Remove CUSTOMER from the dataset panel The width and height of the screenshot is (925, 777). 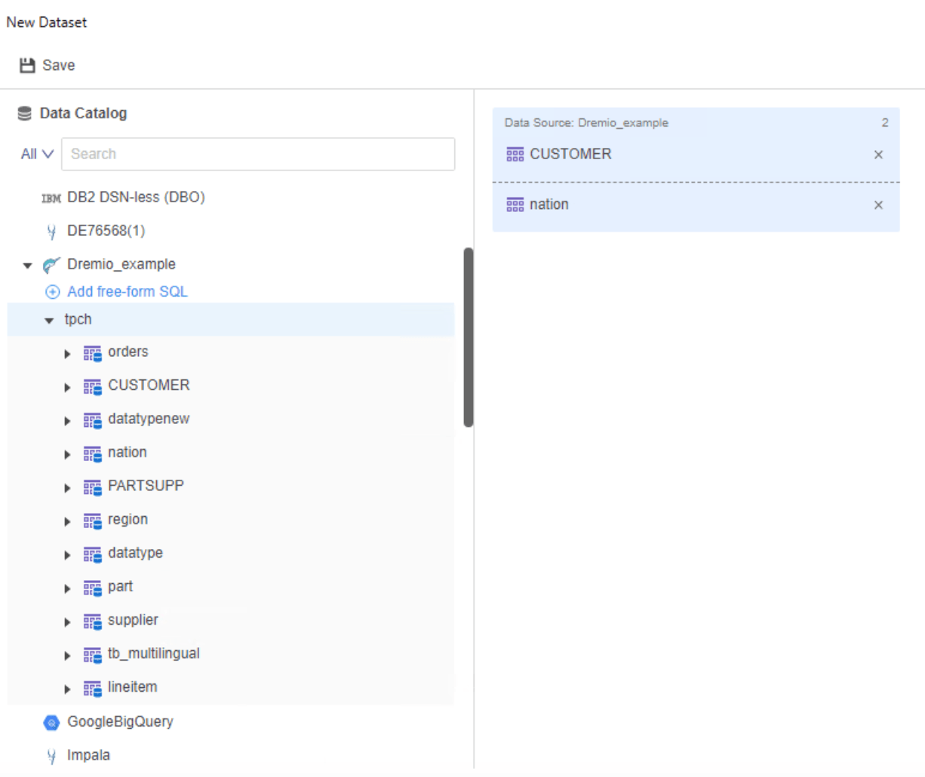(878, 155)
